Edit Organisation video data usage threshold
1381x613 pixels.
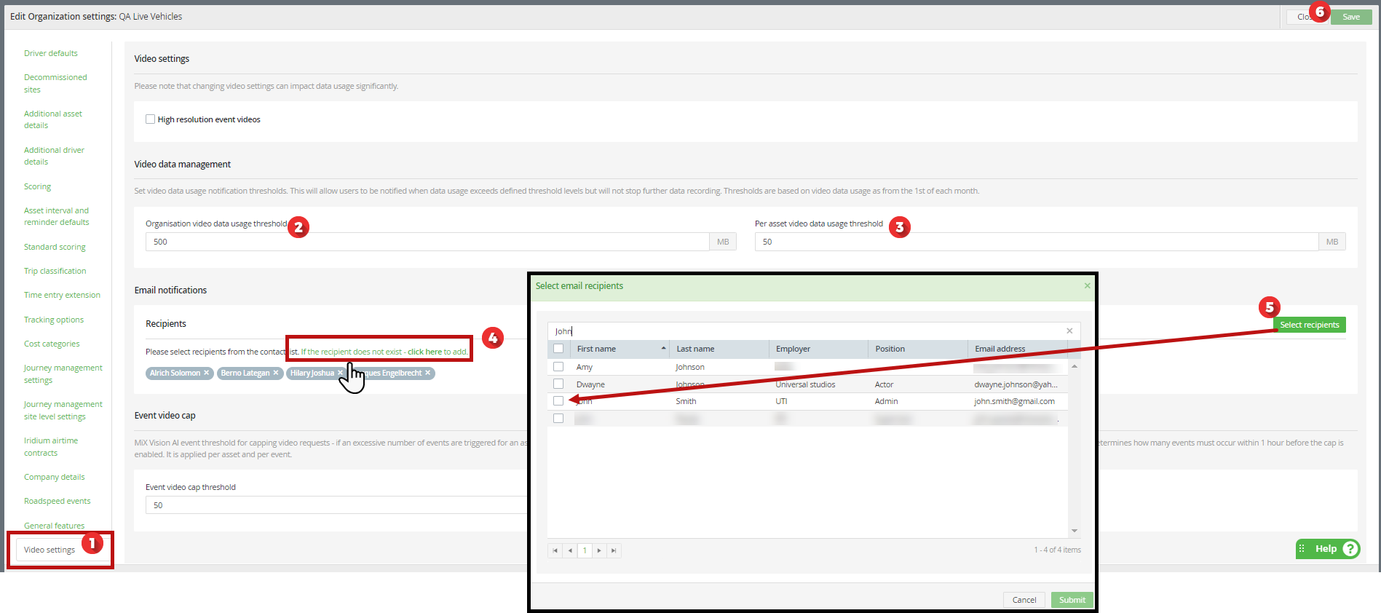[427, 242]
